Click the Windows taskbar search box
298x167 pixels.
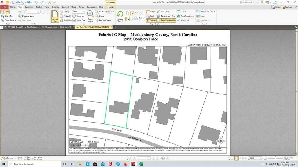pyautogui.click(x=34, y=164)
